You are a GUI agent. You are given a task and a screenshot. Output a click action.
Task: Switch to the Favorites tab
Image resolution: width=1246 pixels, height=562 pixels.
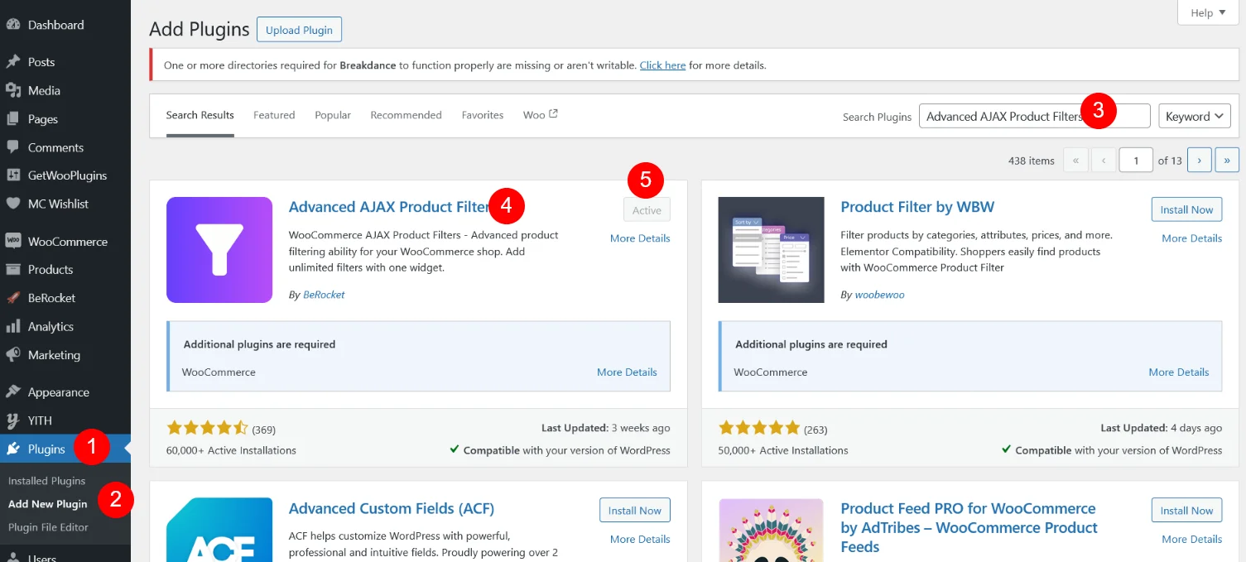483,115
